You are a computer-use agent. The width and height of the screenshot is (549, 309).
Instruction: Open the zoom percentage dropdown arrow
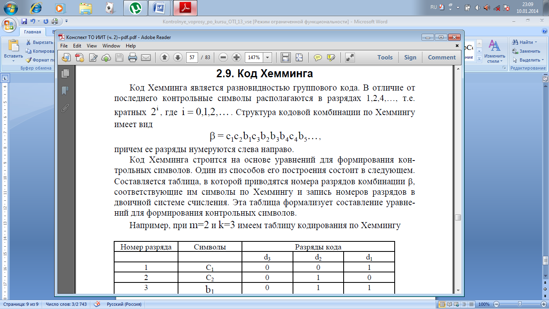tap(268, 58)
